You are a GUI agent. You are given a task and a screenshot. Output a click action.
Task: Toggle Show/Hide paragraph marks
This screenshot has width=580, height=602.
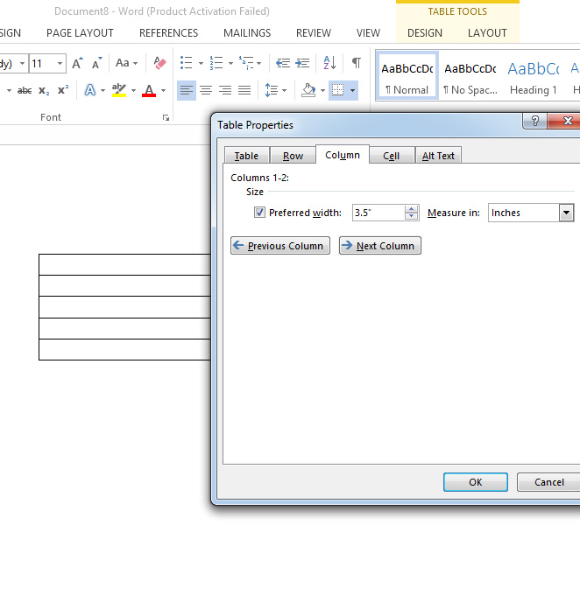pyautogui.click(x=357, y=63)
